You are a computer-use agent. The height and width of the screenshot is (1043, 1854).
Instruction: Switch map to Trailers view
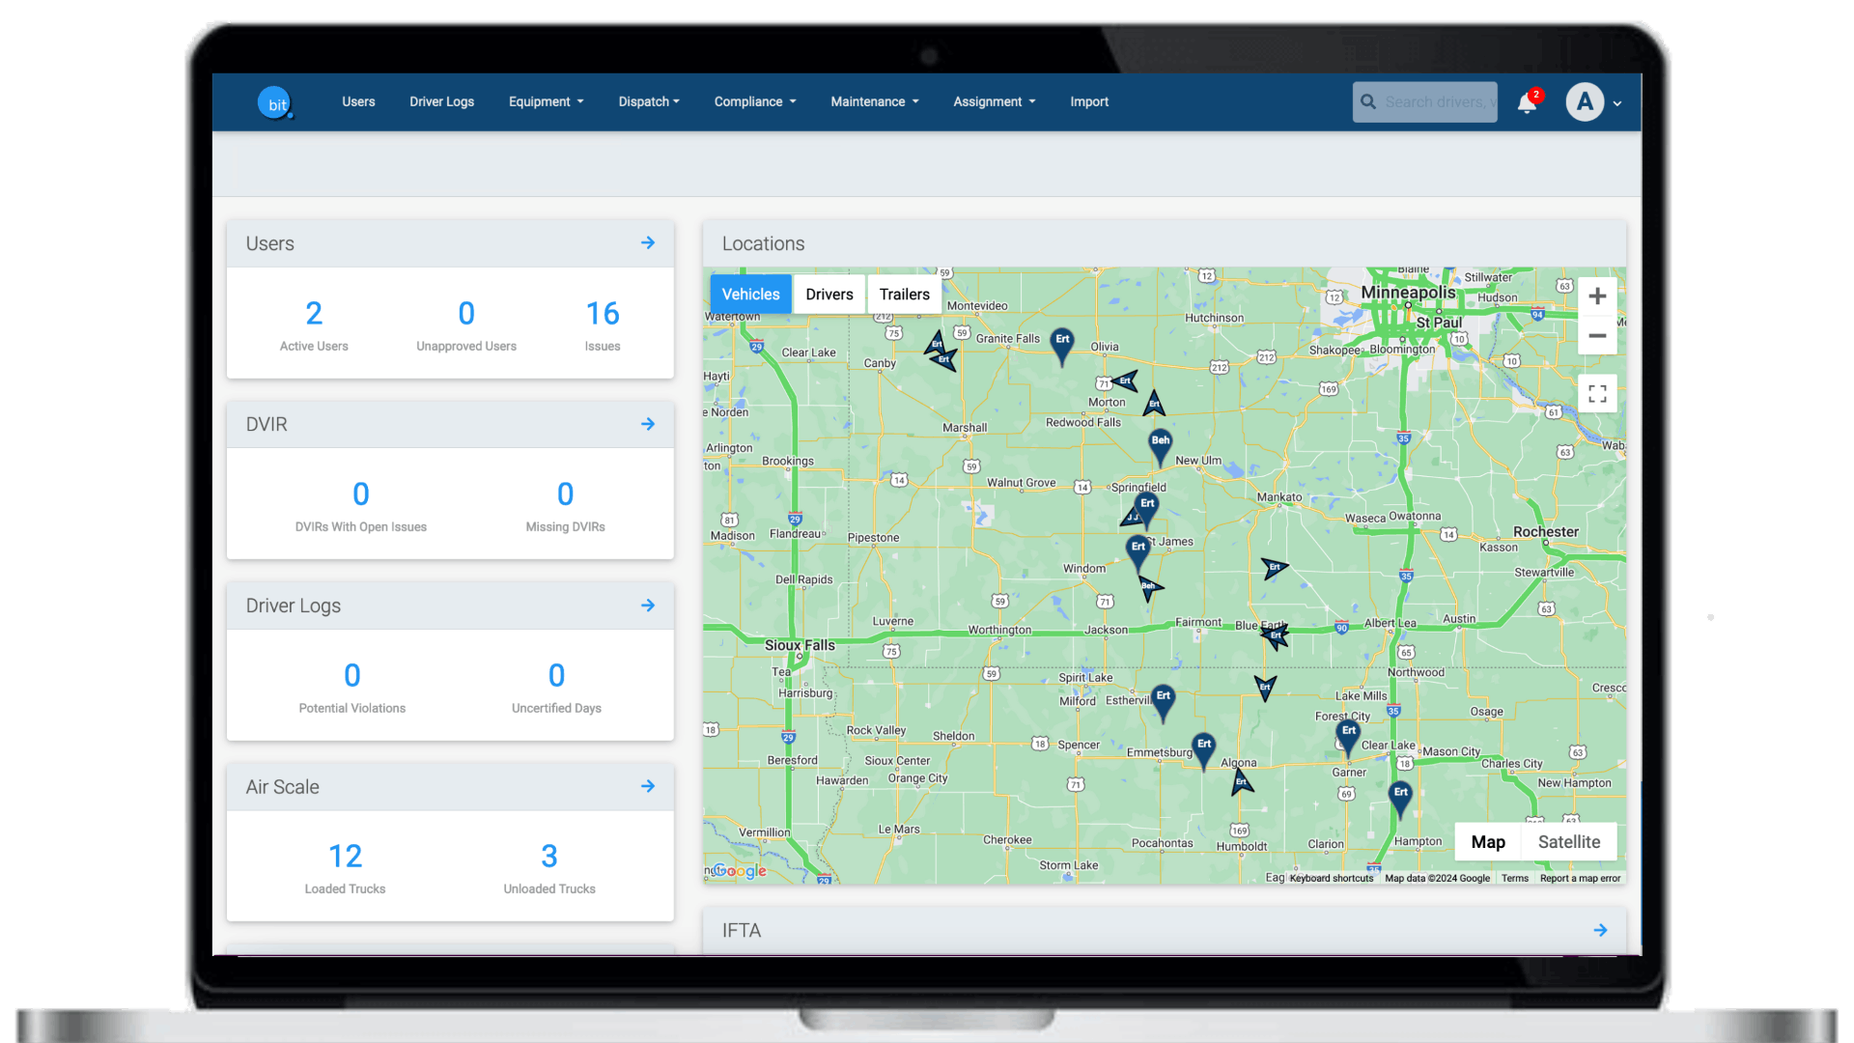pos(904,295)
